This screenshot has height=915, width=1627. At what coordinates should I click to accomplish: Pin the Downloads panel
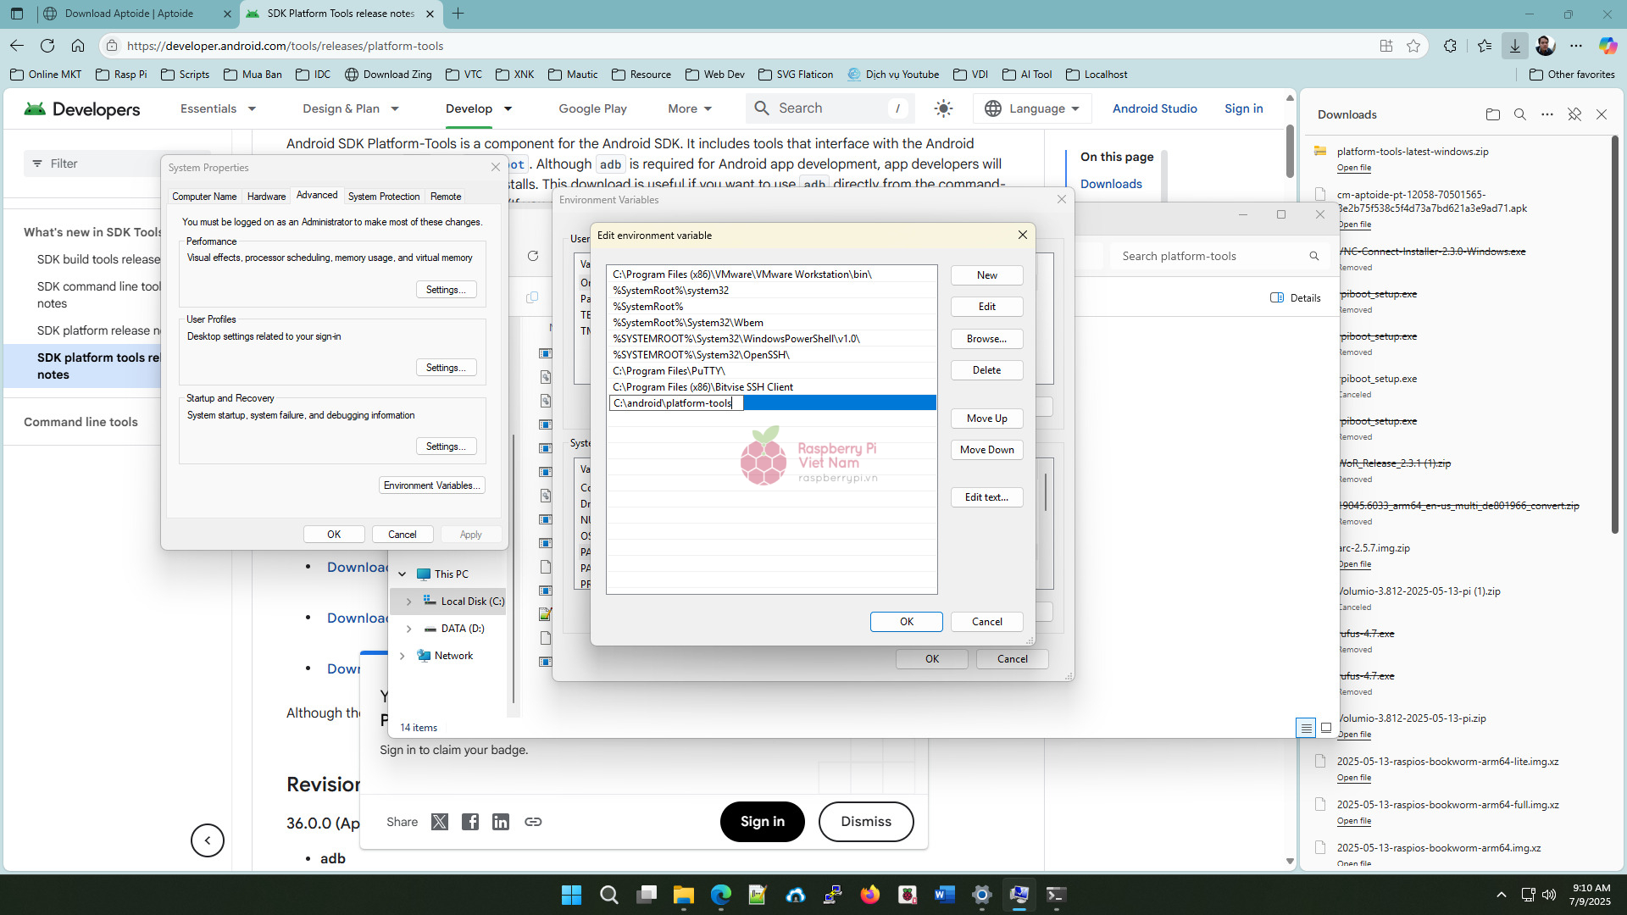[1574, 114]
